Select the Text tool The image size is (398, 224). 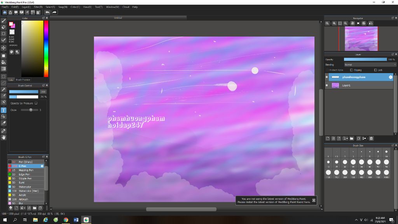[3, 110]
